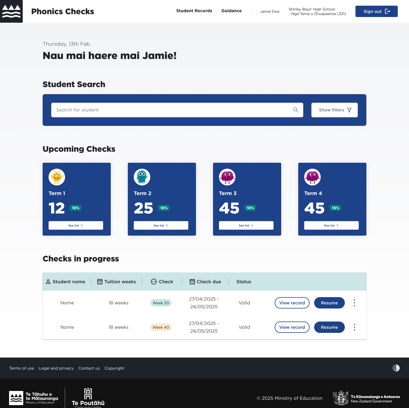Screen dimensions: 409x408
Task: Open Student Records in the navigation
Action: tap(194, 11)
